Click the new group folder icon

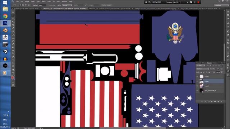[215, 101]
